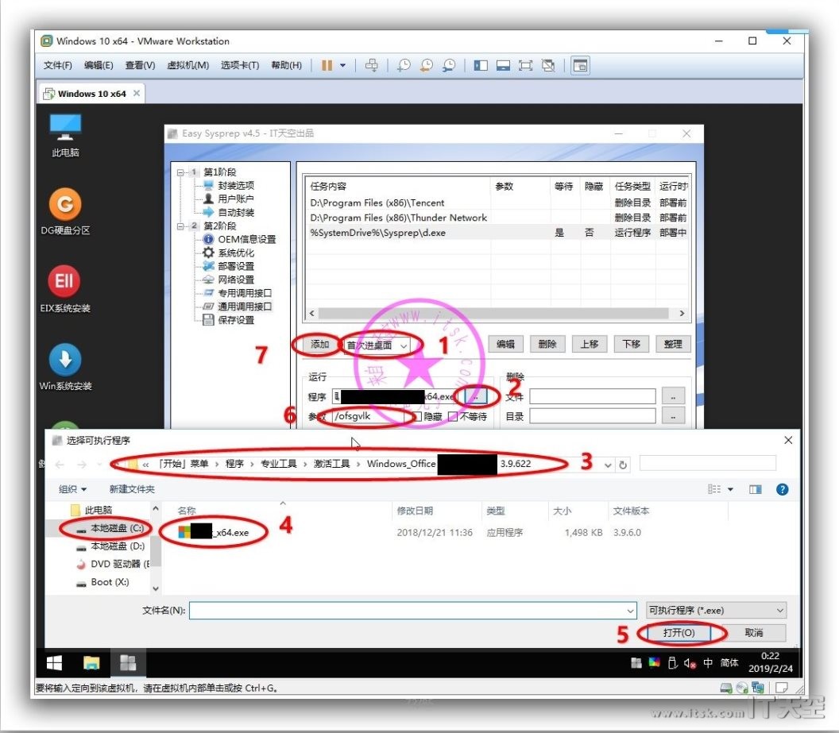Image resolution: width=839 pixels, height=733 pixels.
Task: Select 用户账户 in the tree
Action: coord(236,199)
